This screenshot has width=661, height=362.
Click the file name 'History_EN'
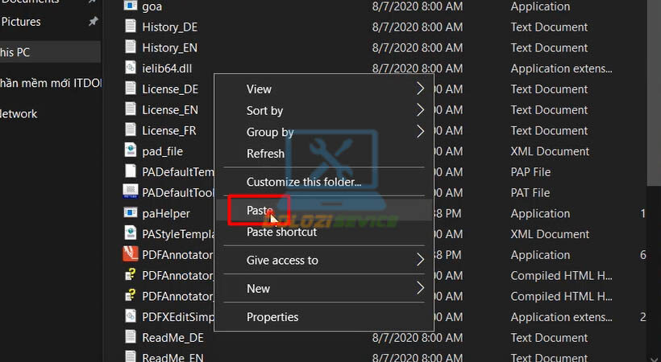169,47
